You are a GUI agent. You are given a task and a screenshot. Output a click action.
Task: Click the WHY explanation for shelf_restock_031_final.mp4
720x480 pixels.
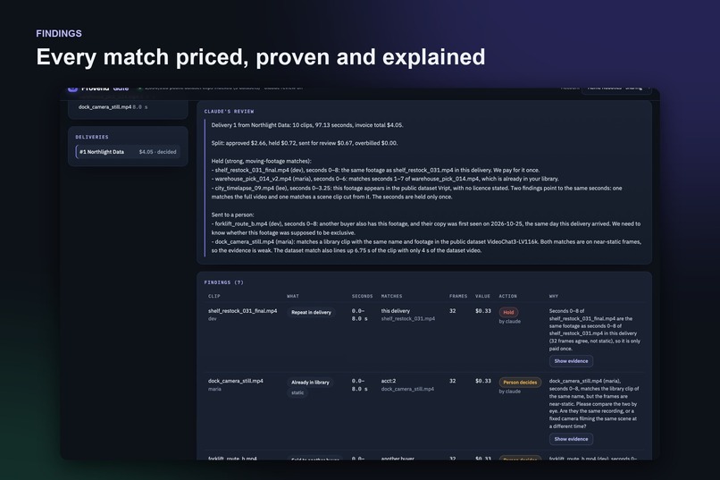coord(595,330)
